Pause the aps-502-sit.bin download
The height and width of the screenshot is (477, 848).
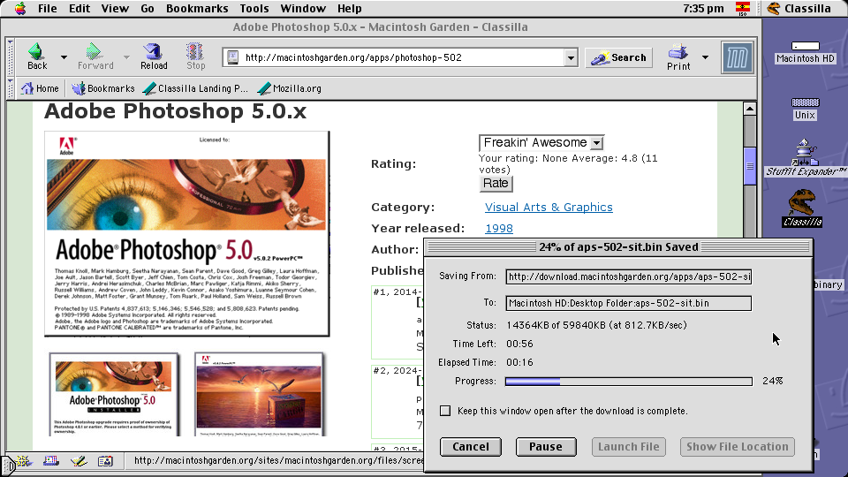pyautogui.click(x=545, y=447)
